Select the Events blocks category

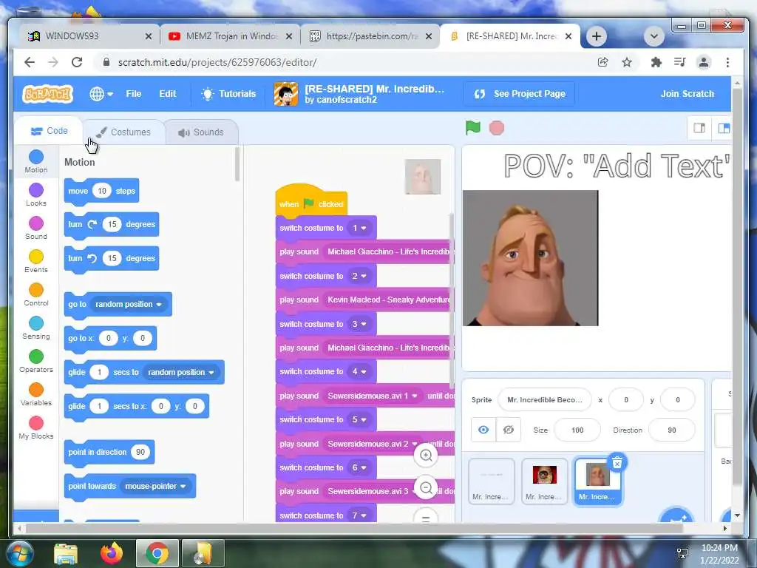(36, 261)
